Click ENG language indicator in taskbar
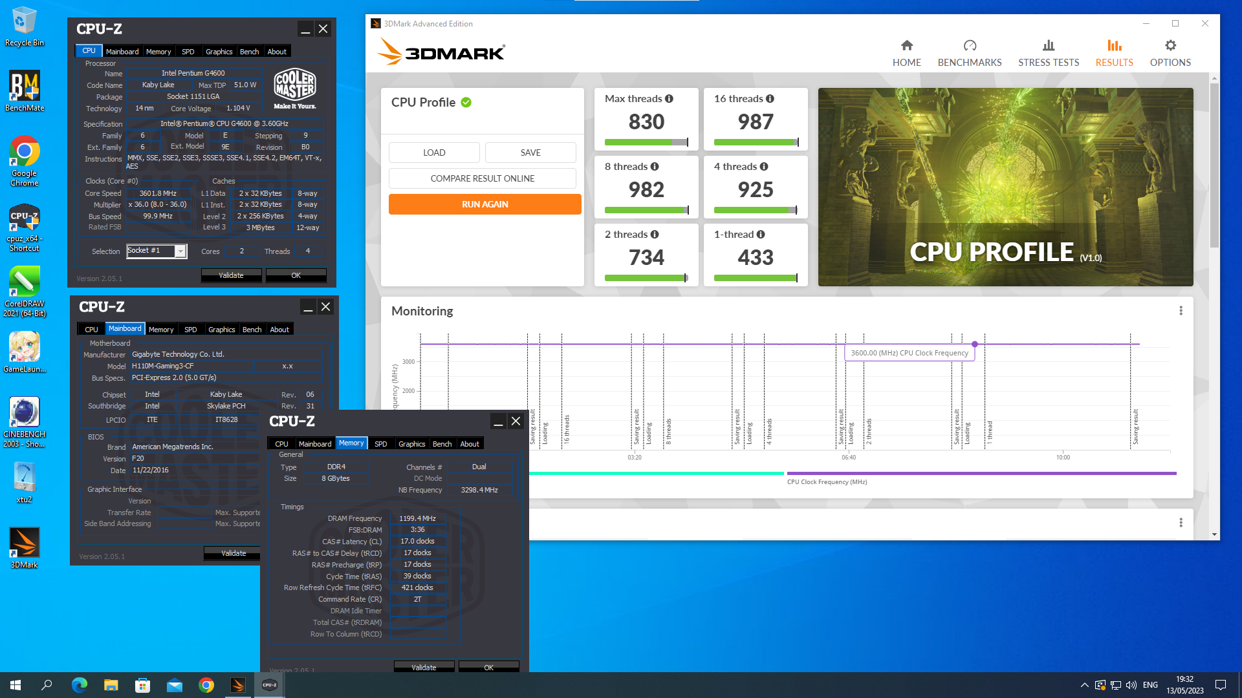This screenshot has height=698, width=1242. 1150,685
